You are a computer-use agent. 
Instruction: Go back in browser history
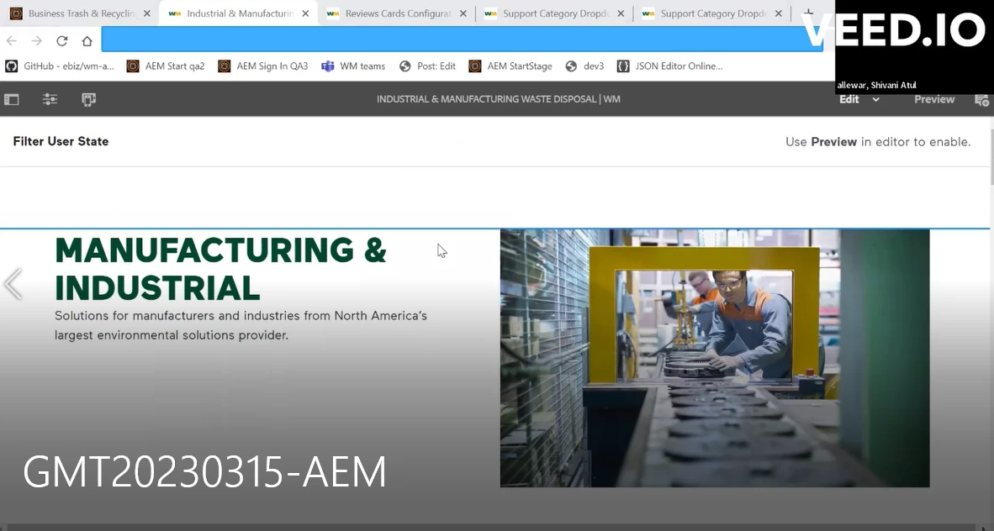click(12, 40)
